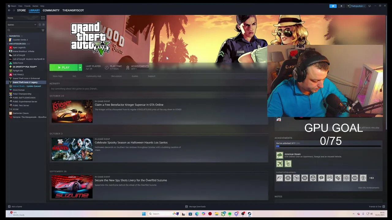Click the airplane achievement icon

[x=280, y=164]
